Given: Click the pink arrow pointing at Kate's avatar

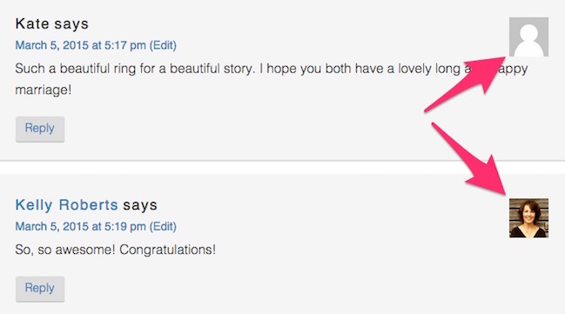Looking at the screenshot, I should tap(465, 84).
